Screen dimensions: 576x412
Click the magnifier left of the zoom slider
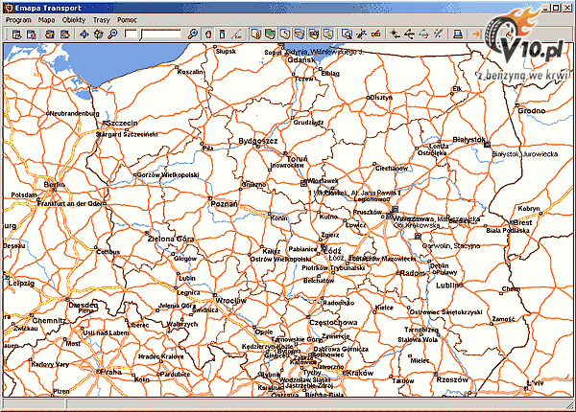[113, 34]
